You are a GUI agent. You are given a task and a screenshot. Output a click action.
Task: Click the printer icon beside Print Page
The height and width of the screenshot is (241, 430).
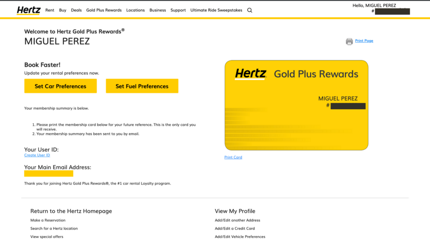coord(349,41)
